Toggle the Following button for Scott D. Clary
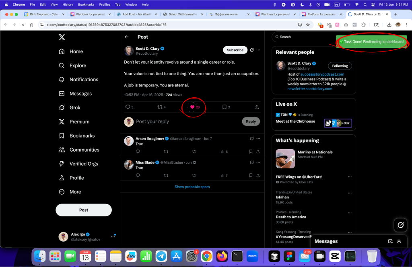The height and width of the screenshot is (267, 412). pos(340,66)
